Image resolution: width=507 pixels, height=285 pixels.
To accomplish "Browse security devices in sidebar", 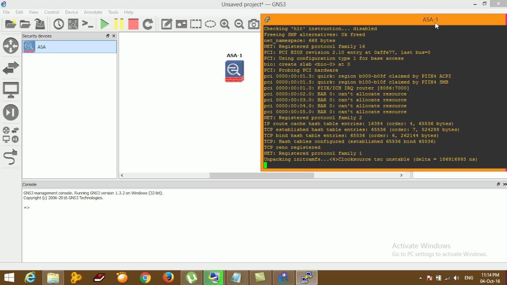I will pyautogui.click(x=11, y=112).
